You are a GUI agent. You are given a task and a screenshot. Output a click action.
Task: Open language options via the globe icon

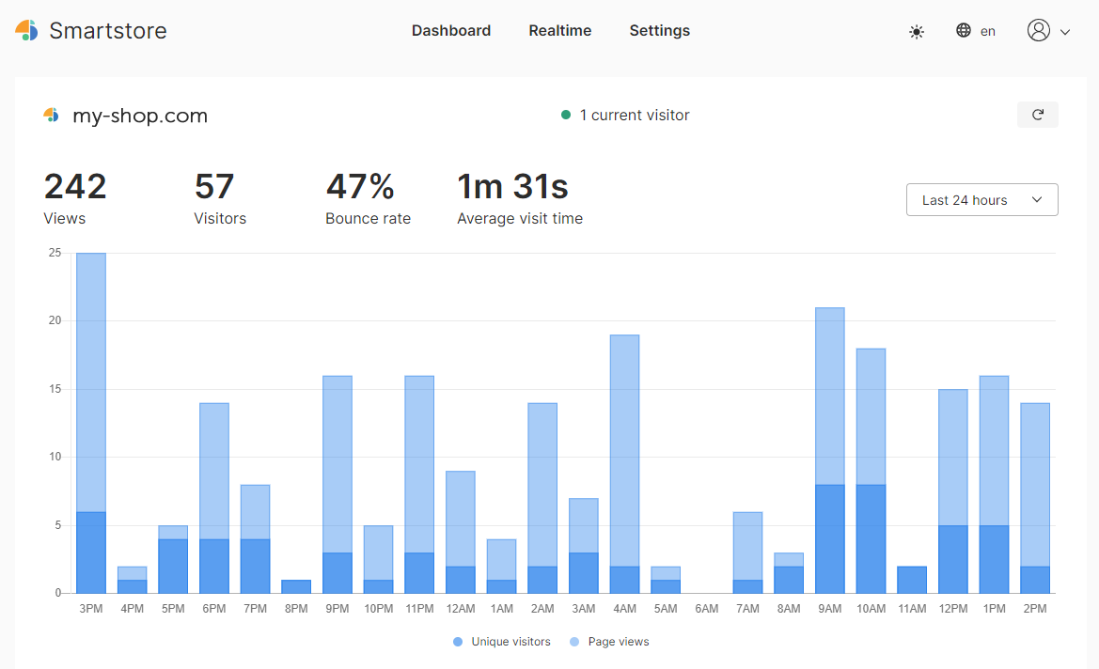click(963, 30)
